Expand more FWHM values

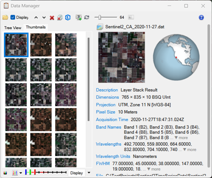(154, 169)
